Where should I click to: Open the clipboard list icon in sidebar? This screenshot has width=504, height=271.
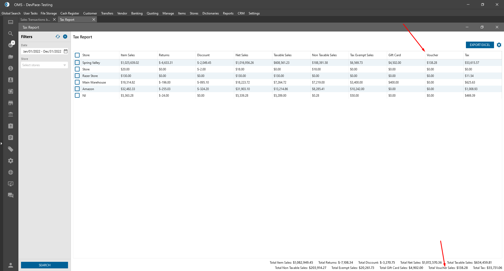tap(11, 138)
